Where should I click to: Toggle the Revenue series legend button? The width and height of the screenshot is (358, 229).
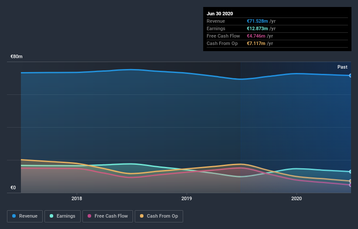(x=25, y=216)
